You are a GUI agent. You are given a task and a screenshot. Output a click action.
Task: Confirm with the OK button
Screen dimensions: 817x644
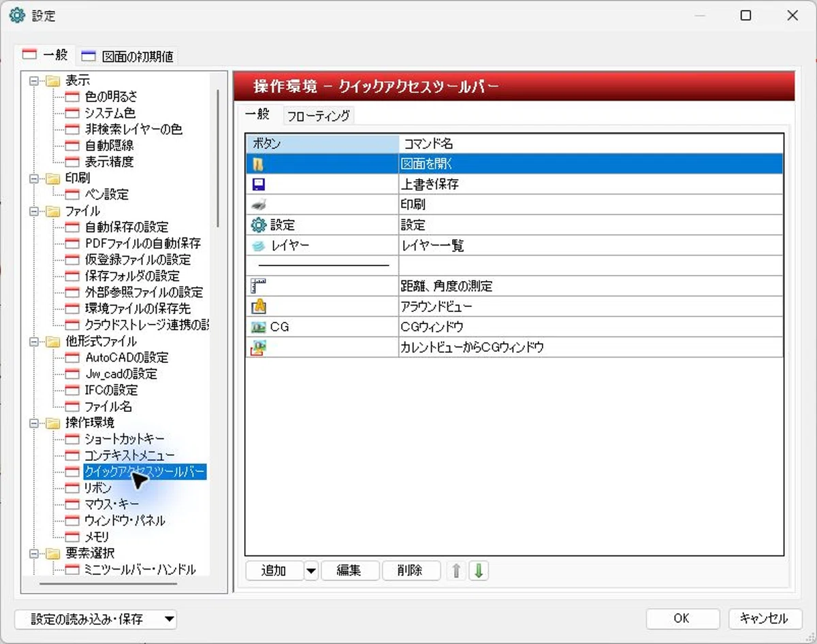[682, 619]
